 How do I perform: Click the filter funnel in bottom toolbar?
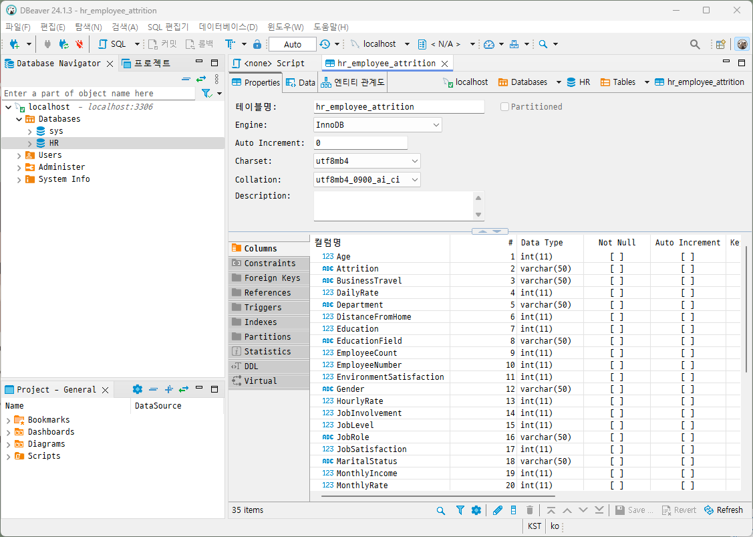[x=460, y=510]
